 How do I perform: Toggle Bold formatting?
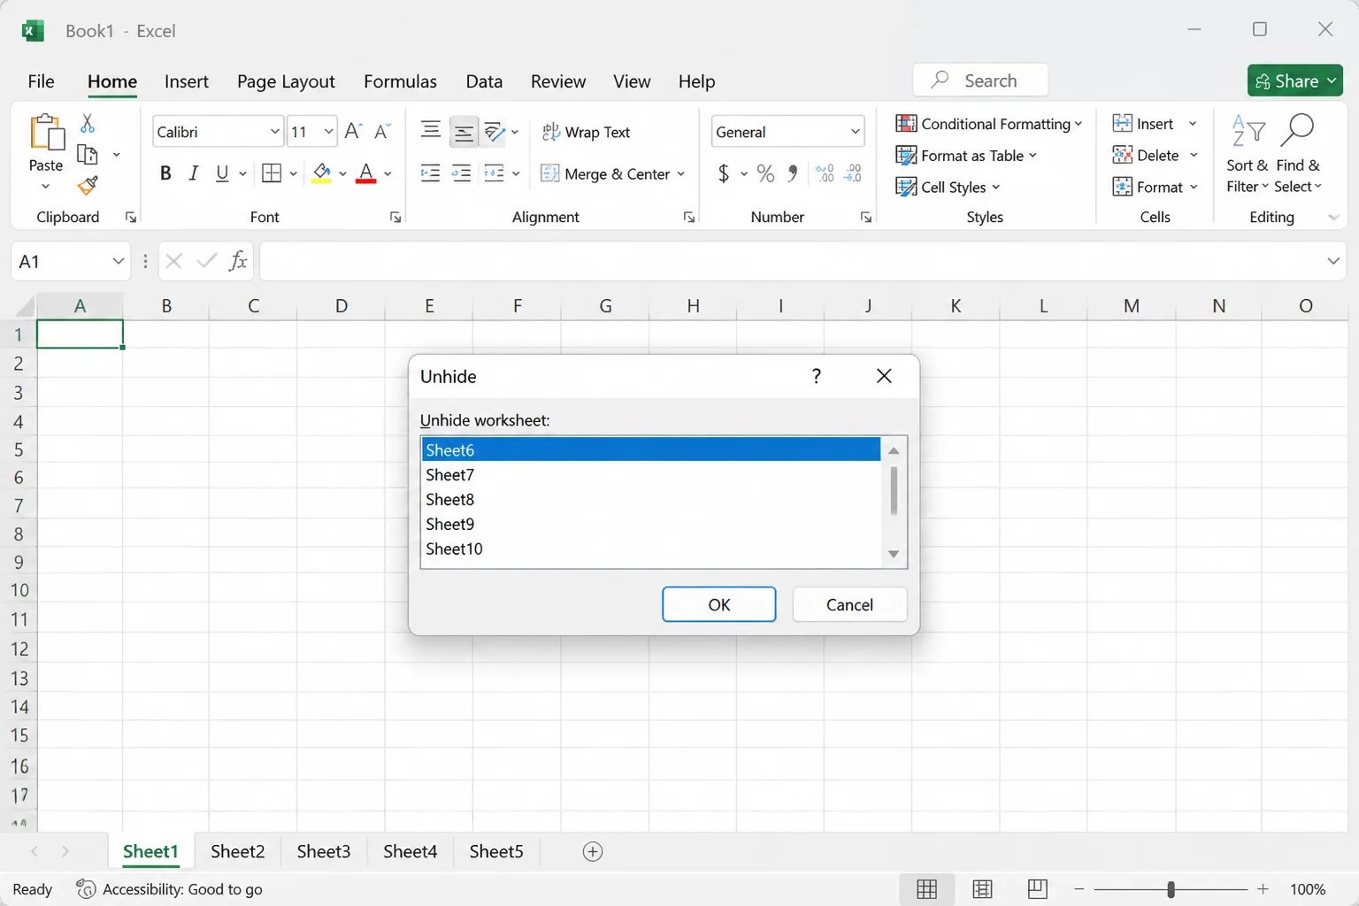[165, 173]
